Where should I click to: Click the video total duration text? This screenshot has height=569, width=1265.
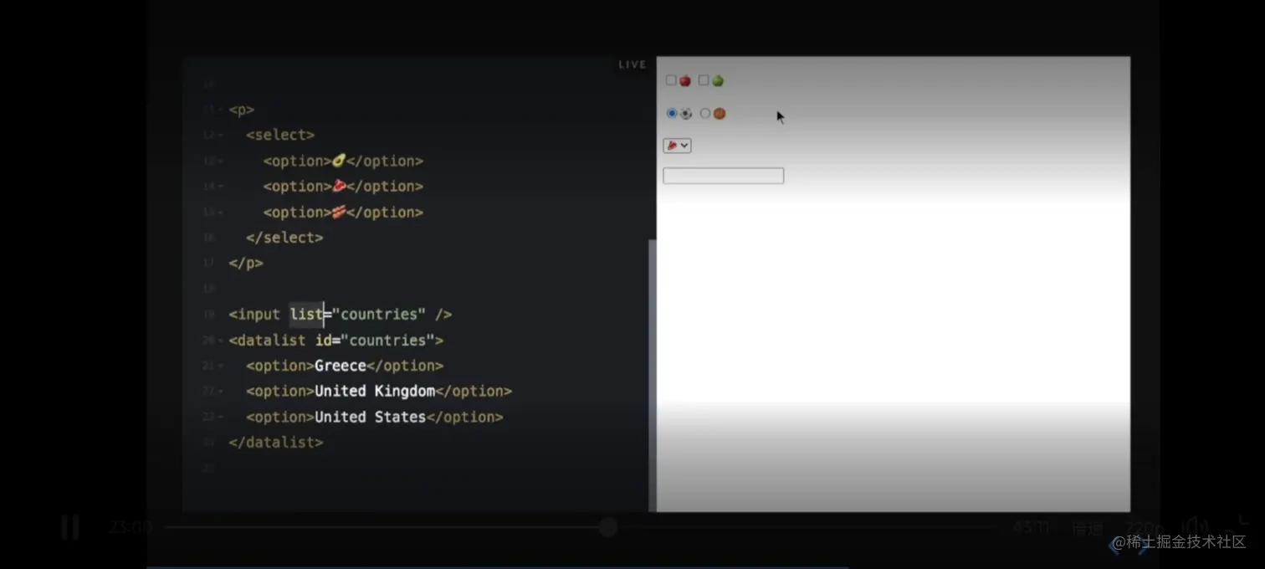coord(1031,527)
